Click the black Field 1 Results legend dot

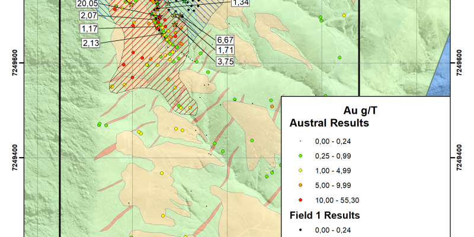(300, 228)
